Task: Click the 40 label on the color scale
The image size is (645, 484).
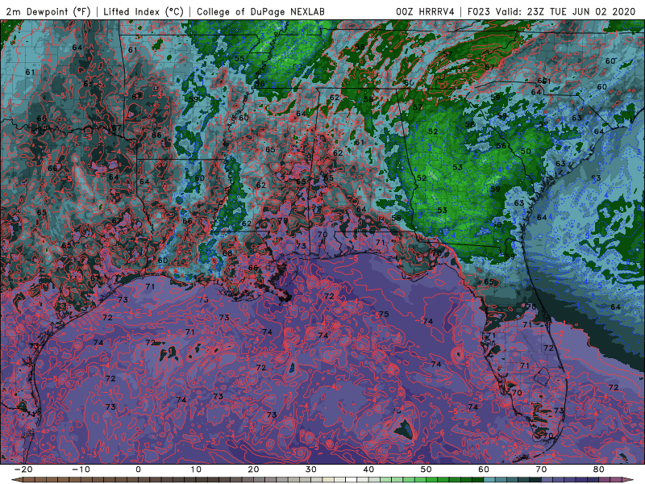Action: point(368,469)
